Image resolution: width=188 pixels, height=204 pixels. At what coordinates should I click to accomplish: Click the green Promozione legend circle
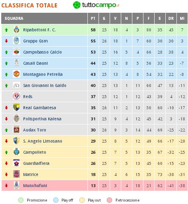pos(21,200)
